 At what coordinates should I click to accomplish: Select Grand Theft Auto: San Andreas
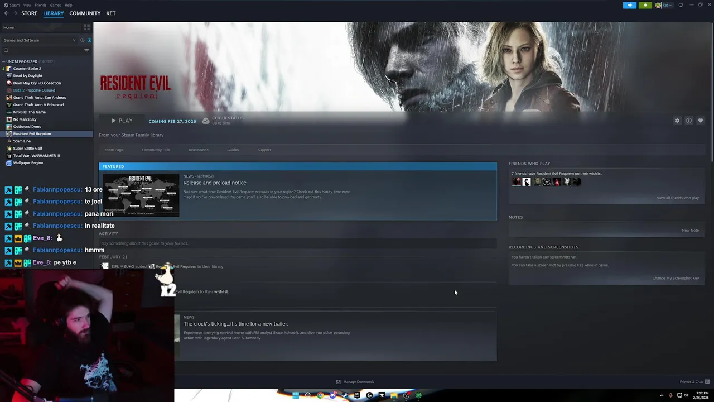[x=39, y=97]
